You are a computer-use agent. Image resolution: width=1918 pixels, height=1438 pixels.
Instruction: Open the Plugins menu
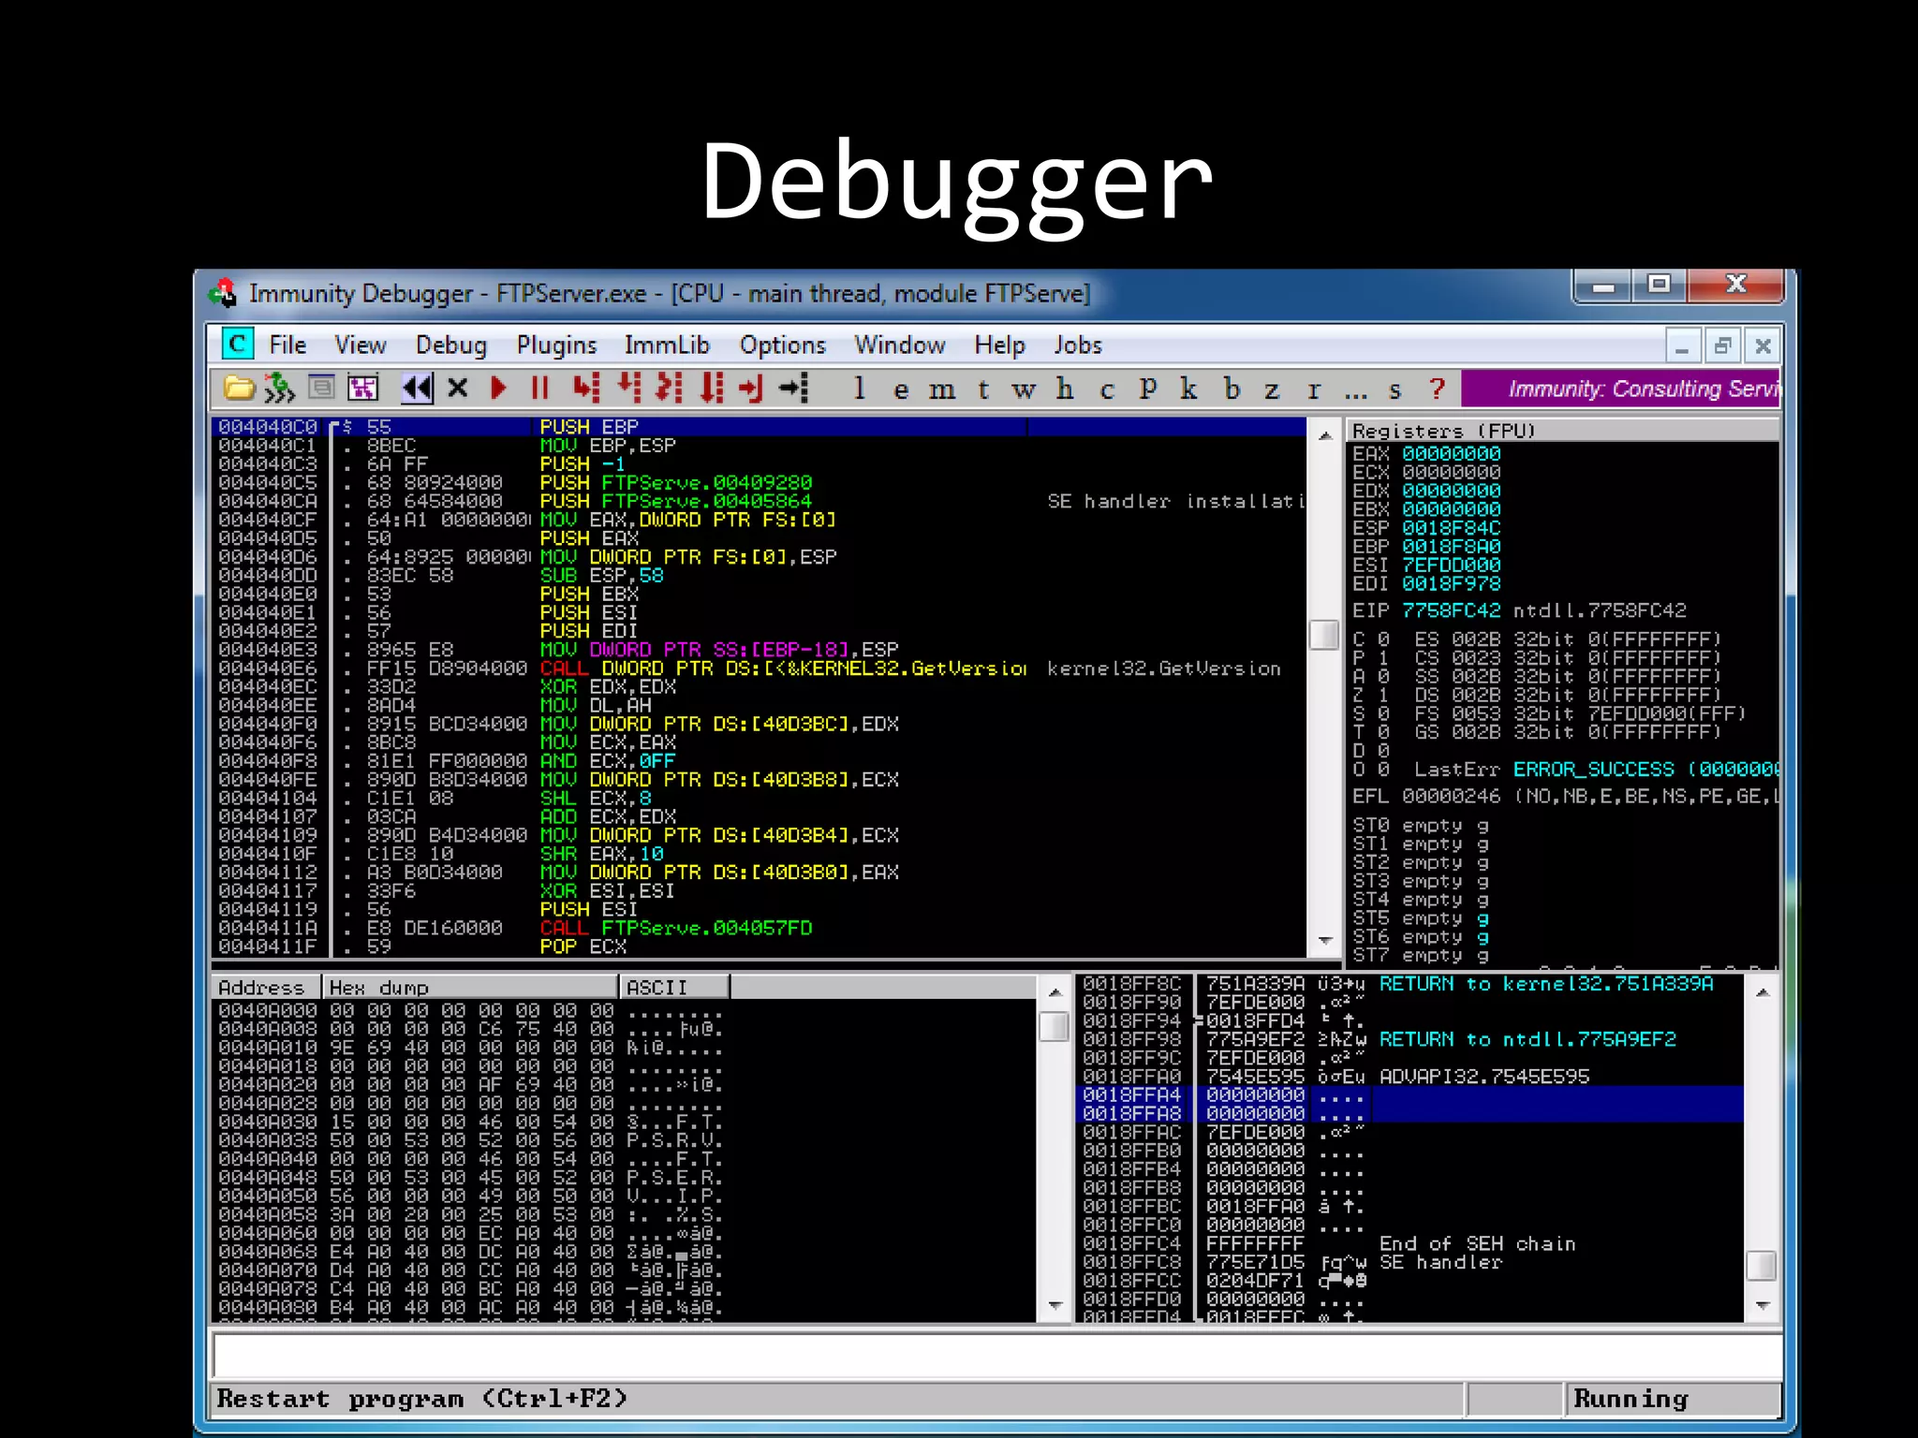[556, 345]
